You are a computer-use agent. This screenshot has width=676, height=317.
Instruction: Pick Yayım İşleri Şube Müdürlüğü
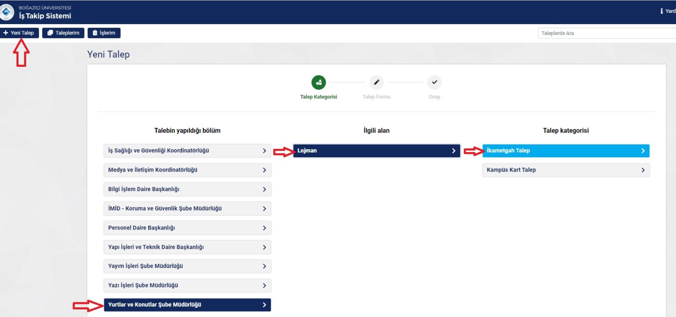coord(187,266)
